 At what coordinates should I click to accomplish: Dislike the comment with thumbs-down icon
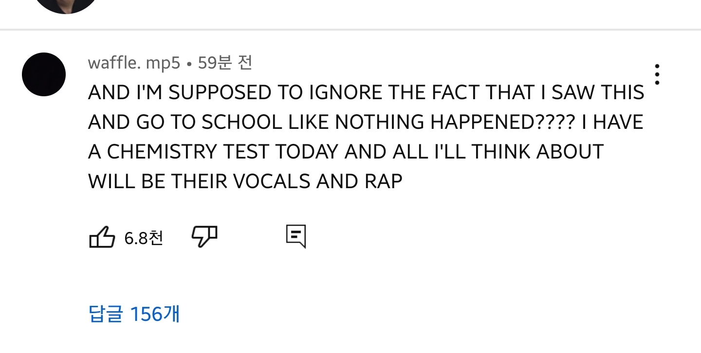tap(204, 237)
